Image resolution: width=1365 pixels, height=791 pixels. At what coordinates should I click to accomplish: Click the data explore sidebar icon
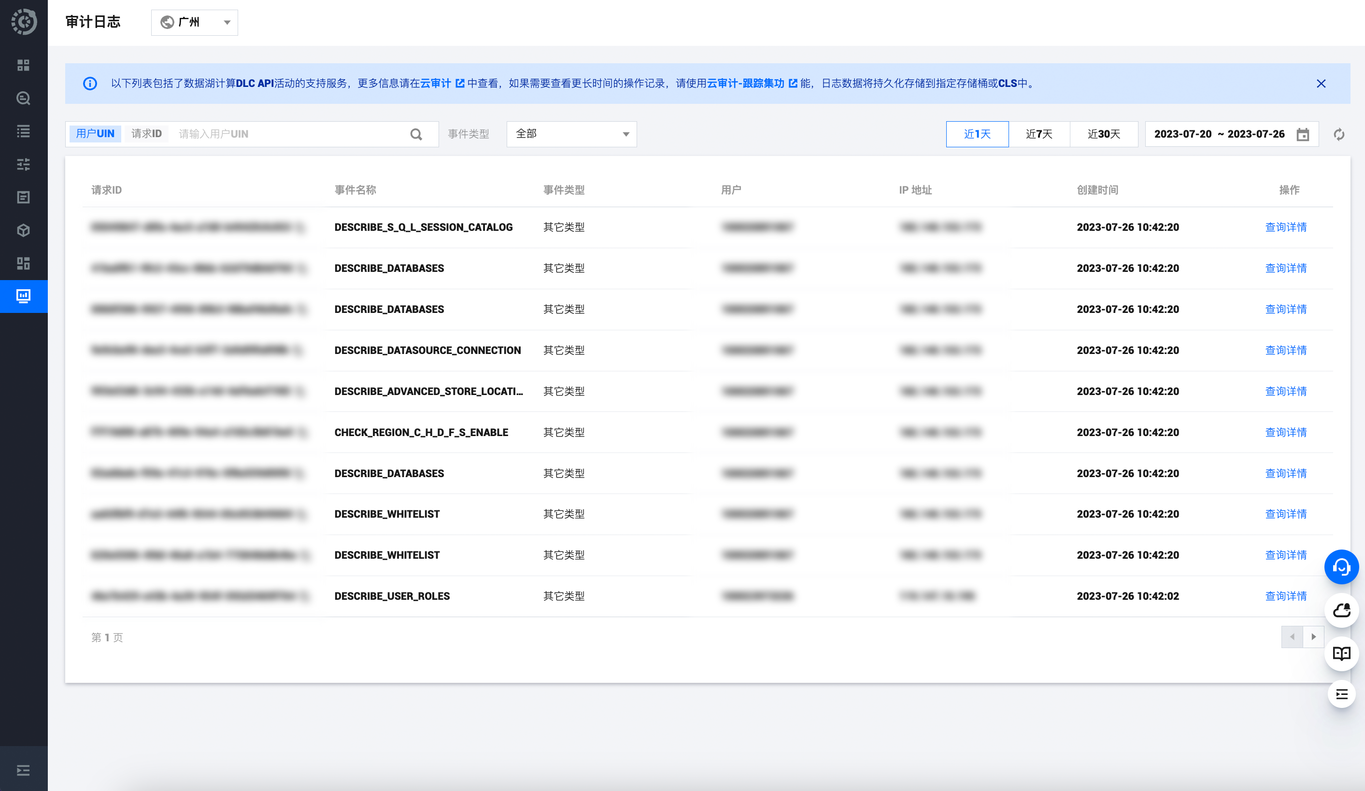tap(23, 99)
